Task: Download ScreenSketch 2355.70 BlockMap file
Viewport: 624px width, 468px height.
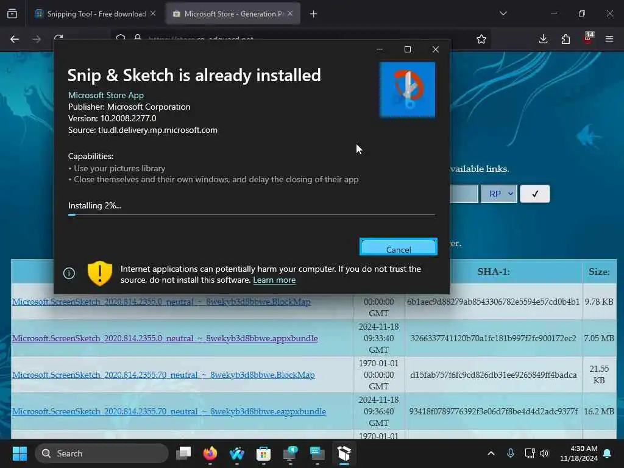Action: point(163,375)
